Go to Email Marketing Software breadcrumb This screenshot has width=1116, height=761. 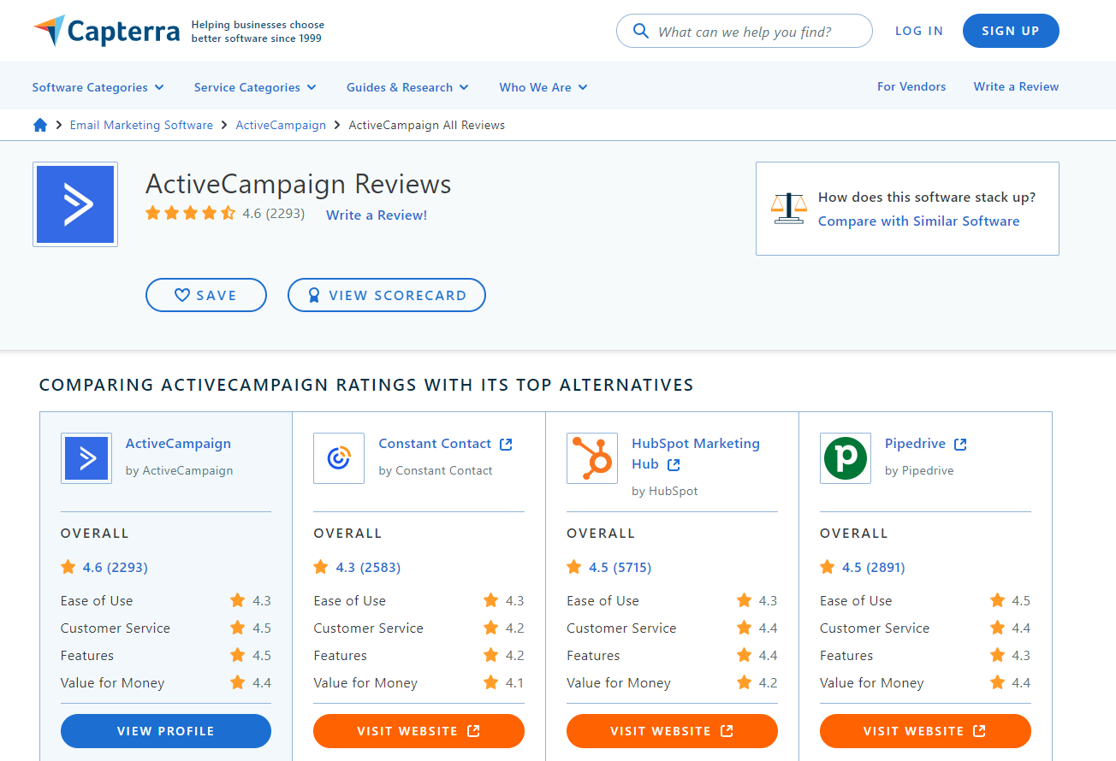[141, 125]
